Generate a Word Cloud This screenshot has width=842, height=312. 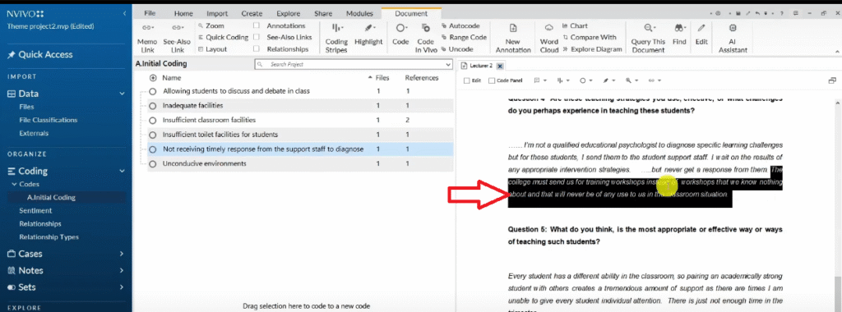pos(548,38)
